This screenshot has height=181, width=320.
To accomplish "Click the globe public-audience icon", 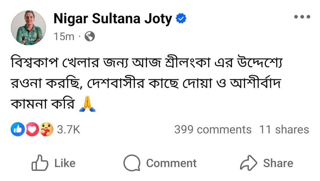I will coord(90,36).
